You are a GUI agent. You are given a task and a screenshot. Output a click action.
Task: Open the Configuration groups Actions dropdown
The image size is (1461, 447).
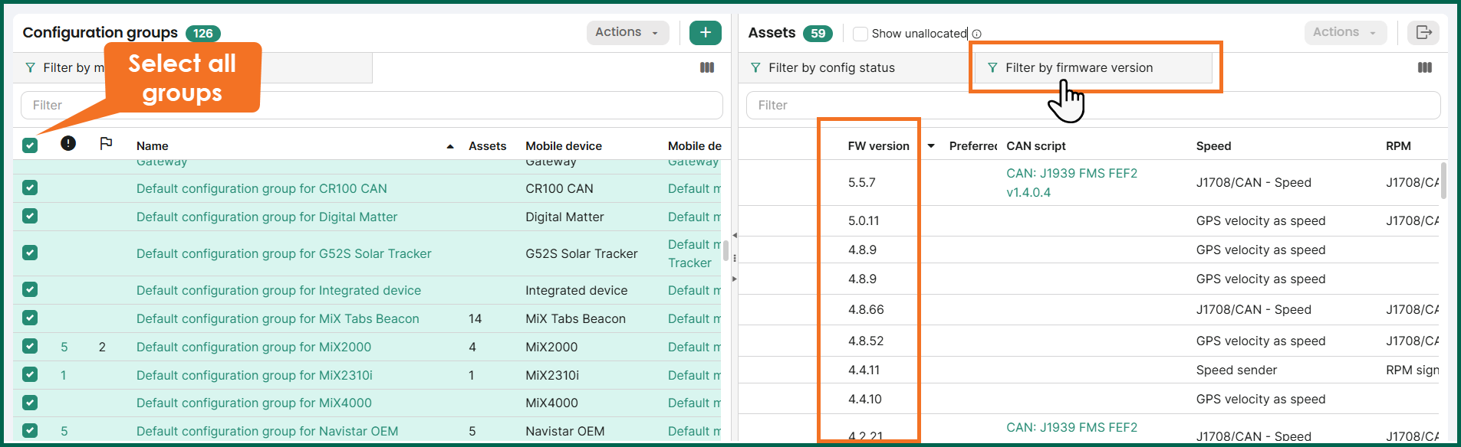(x=627, y=32)
